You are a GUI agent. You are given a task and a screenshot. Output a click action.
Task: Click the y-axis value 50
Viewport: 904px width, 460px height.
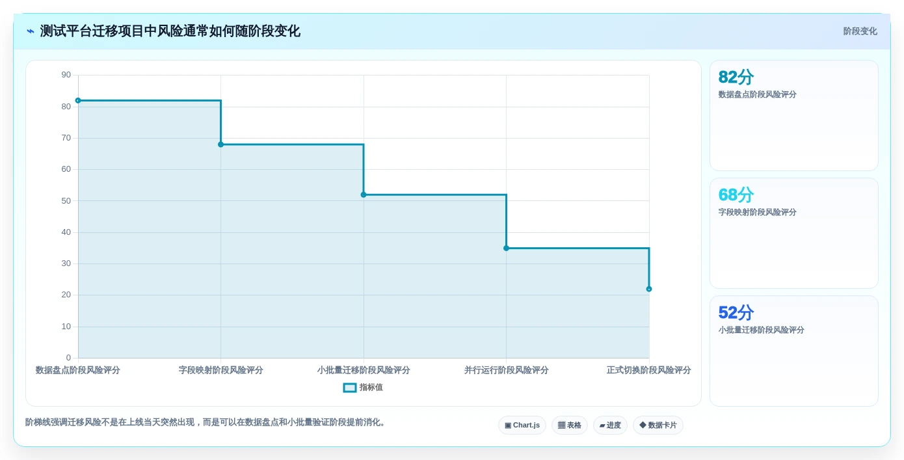pyautogui.click(x=66, y=201)
